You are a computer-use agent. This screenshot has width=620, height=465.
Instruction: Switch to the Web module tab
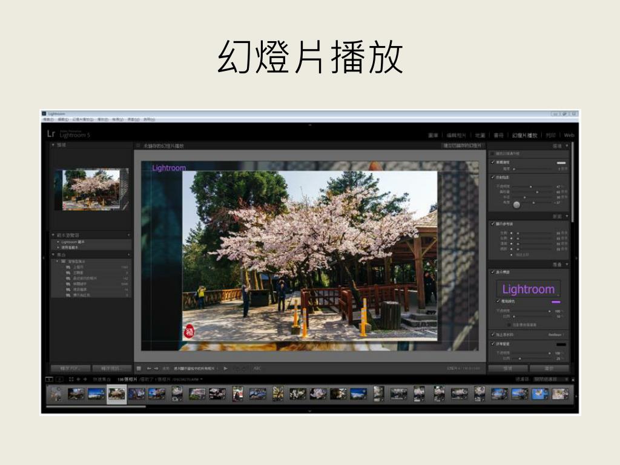pos(569,135)
